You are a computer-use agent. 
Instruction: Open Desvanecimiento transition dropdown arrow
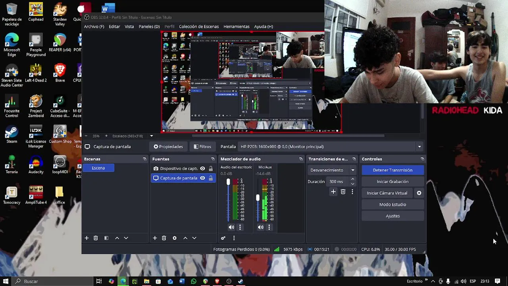coord(352,170)
